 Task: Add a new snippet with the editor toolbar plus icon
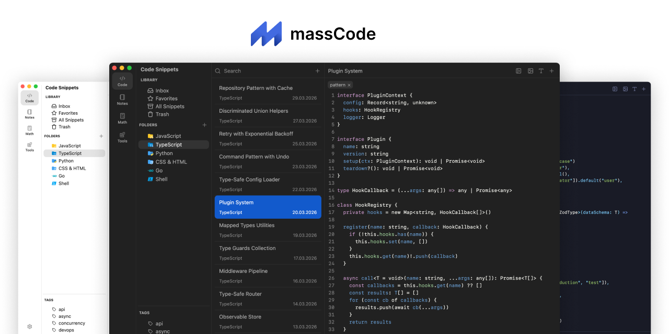coord(551,70)
